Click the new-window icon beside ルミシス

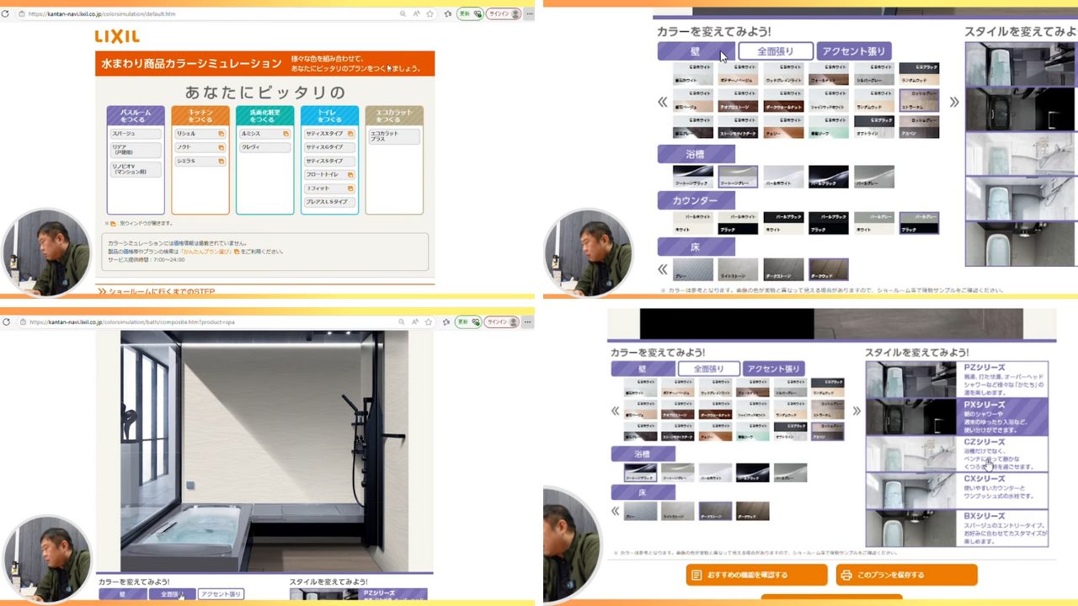286,134
